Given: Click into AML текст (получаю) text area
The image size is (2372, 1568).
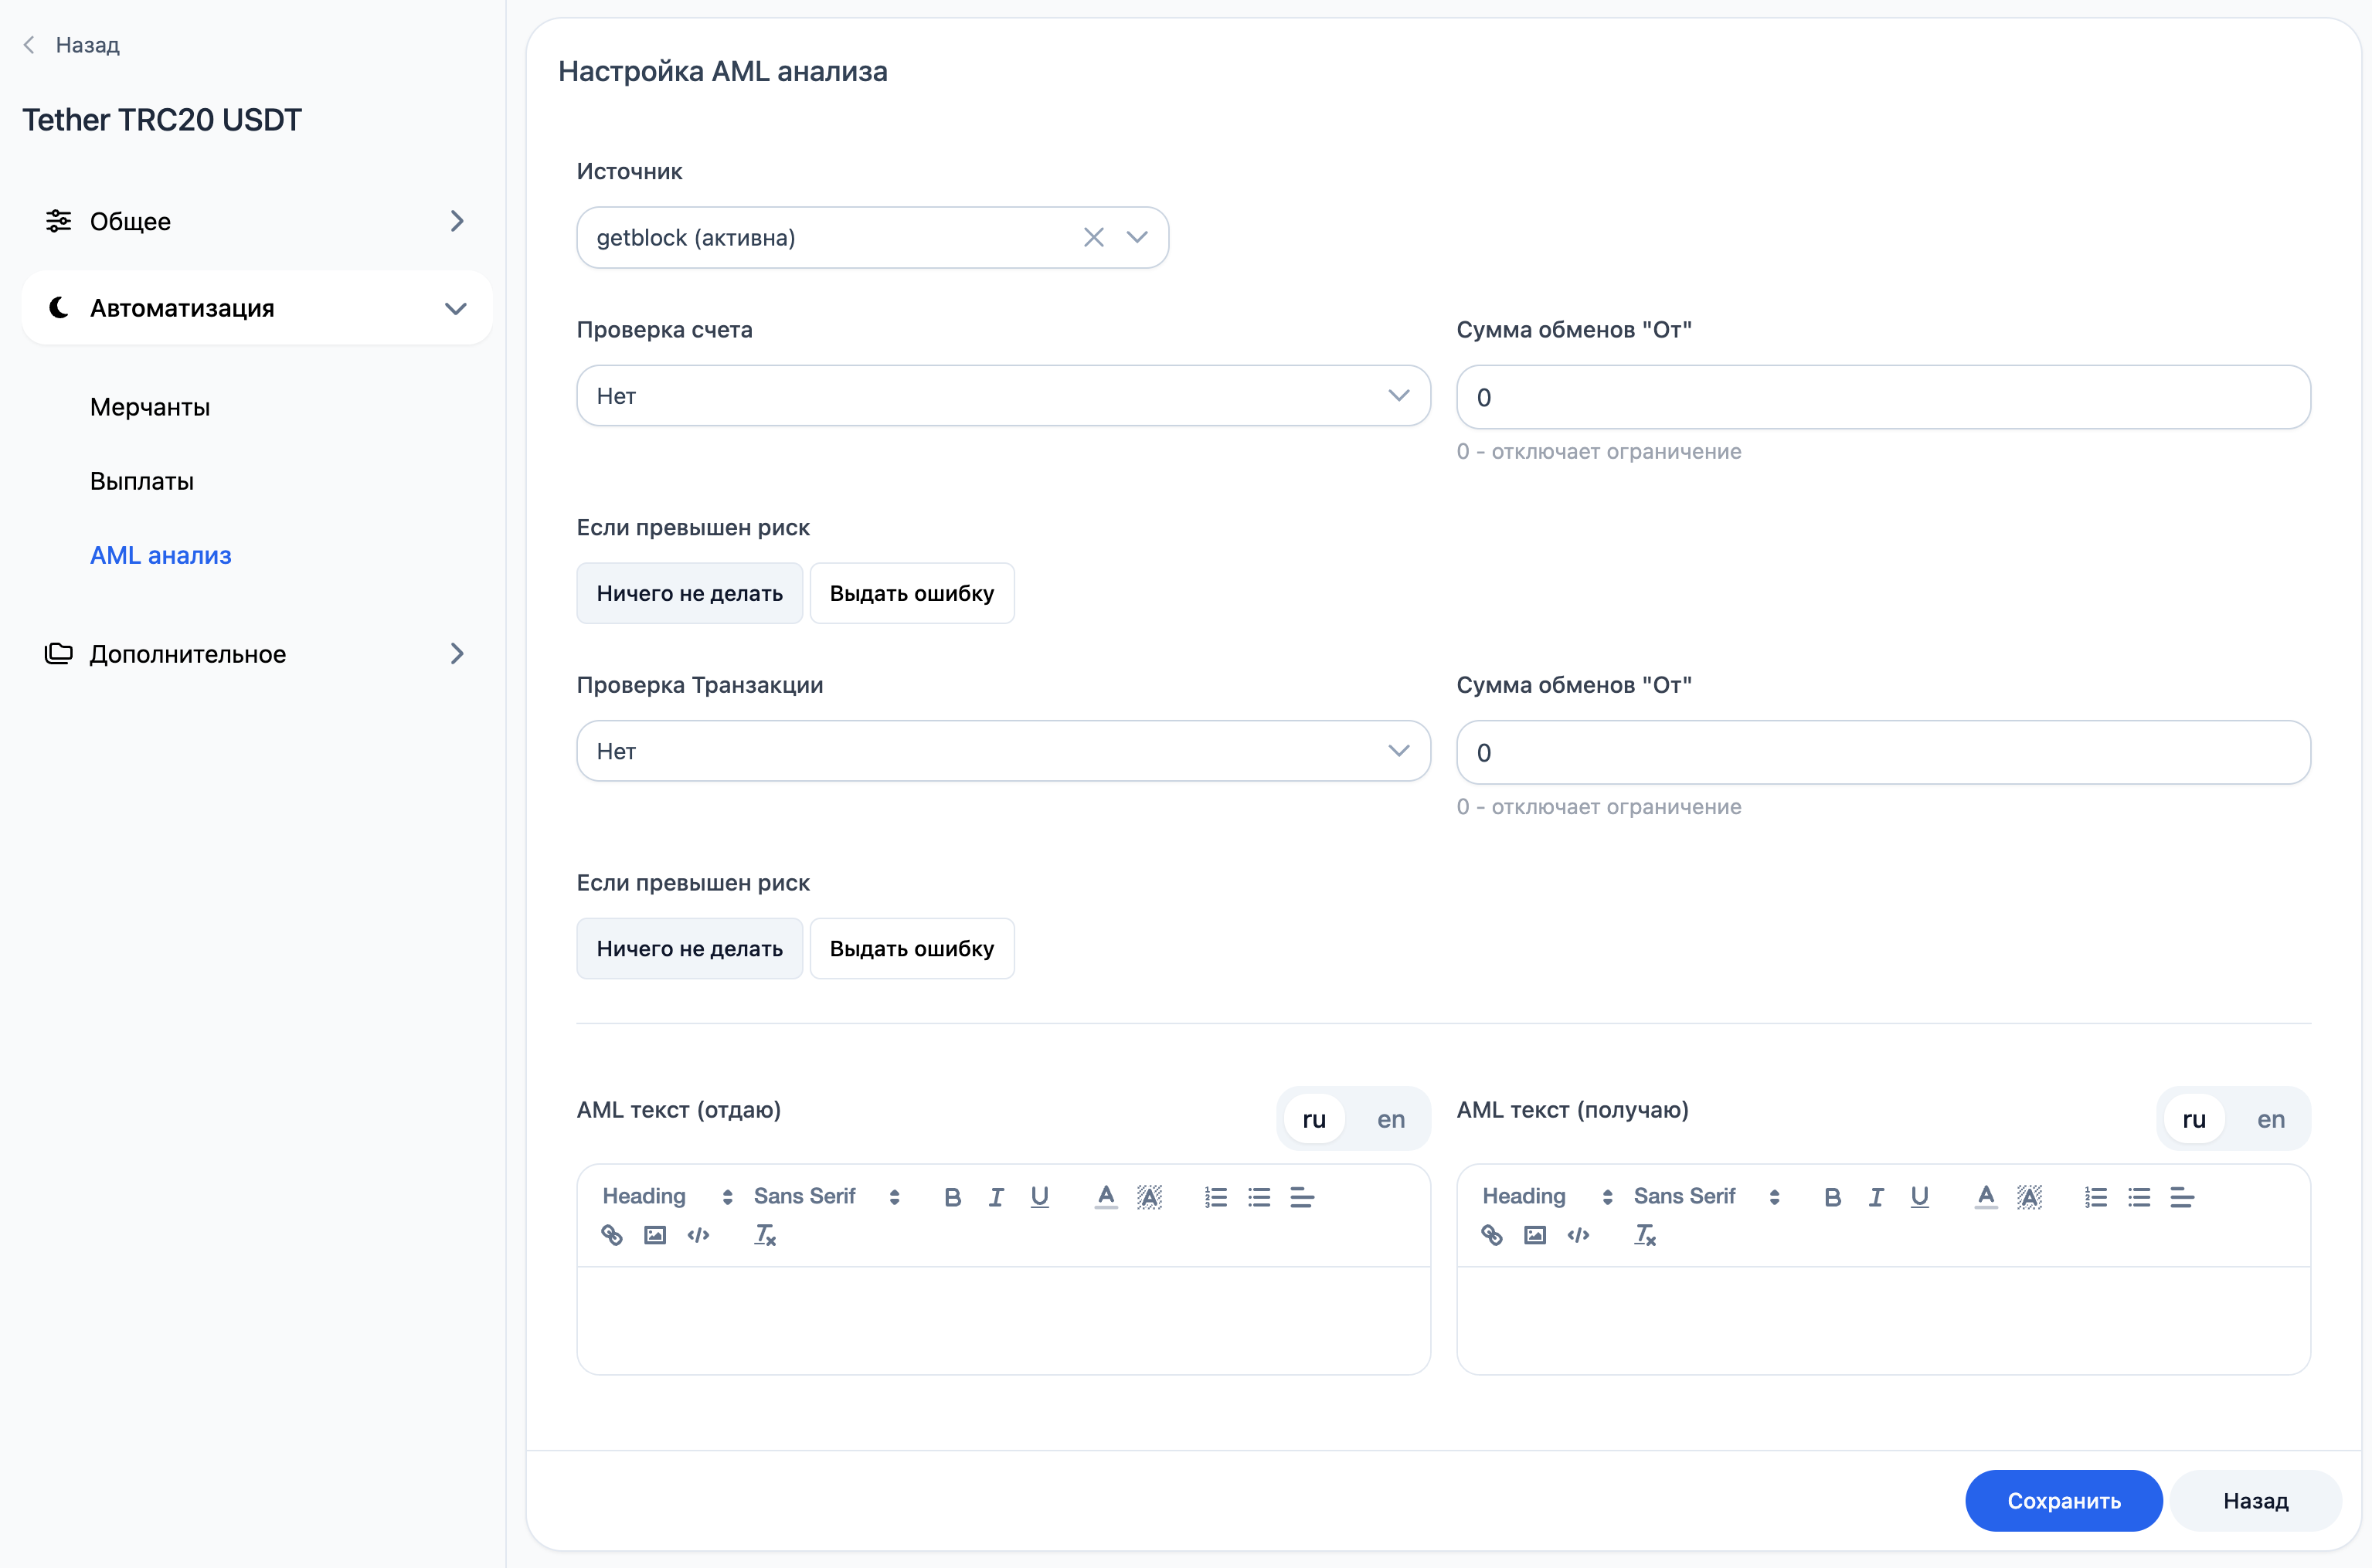Looking at the screenshot, I should 1883,1320.
